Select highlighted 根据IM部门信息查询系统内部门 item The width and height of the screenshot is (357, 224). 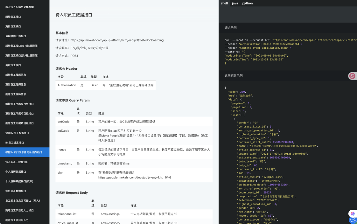pyautogui.click(x=24, y=152)
